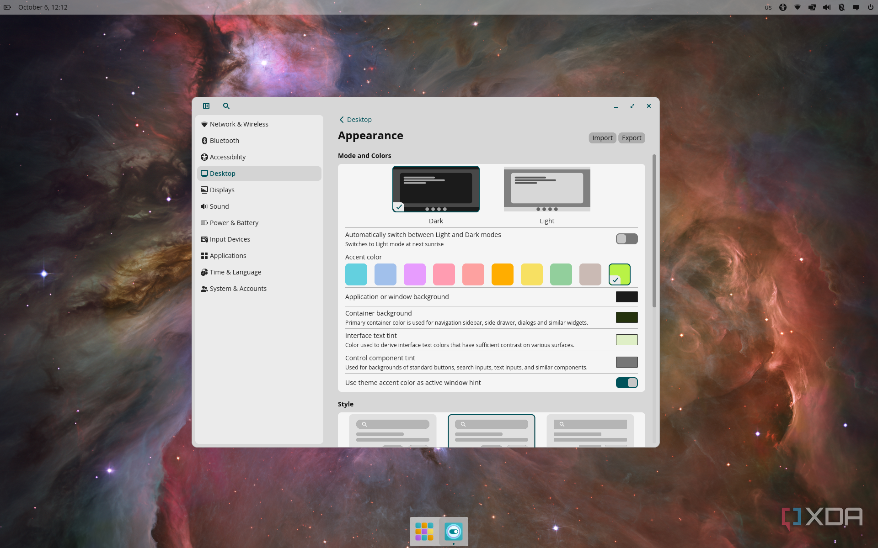Open Interface text tint color picker
Image resolution: width=878 pixels, height=548 pixels.
tap(626, 340)
